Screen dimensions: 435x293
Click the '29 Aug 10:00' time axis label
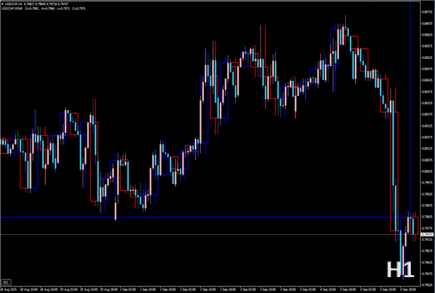click(x=88, y=289)
